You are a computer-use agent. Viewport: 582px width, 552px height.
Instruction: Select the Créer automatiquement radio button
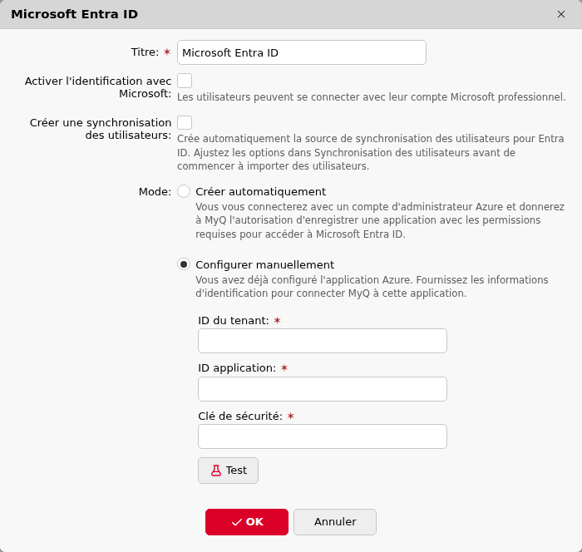[184, 191]
